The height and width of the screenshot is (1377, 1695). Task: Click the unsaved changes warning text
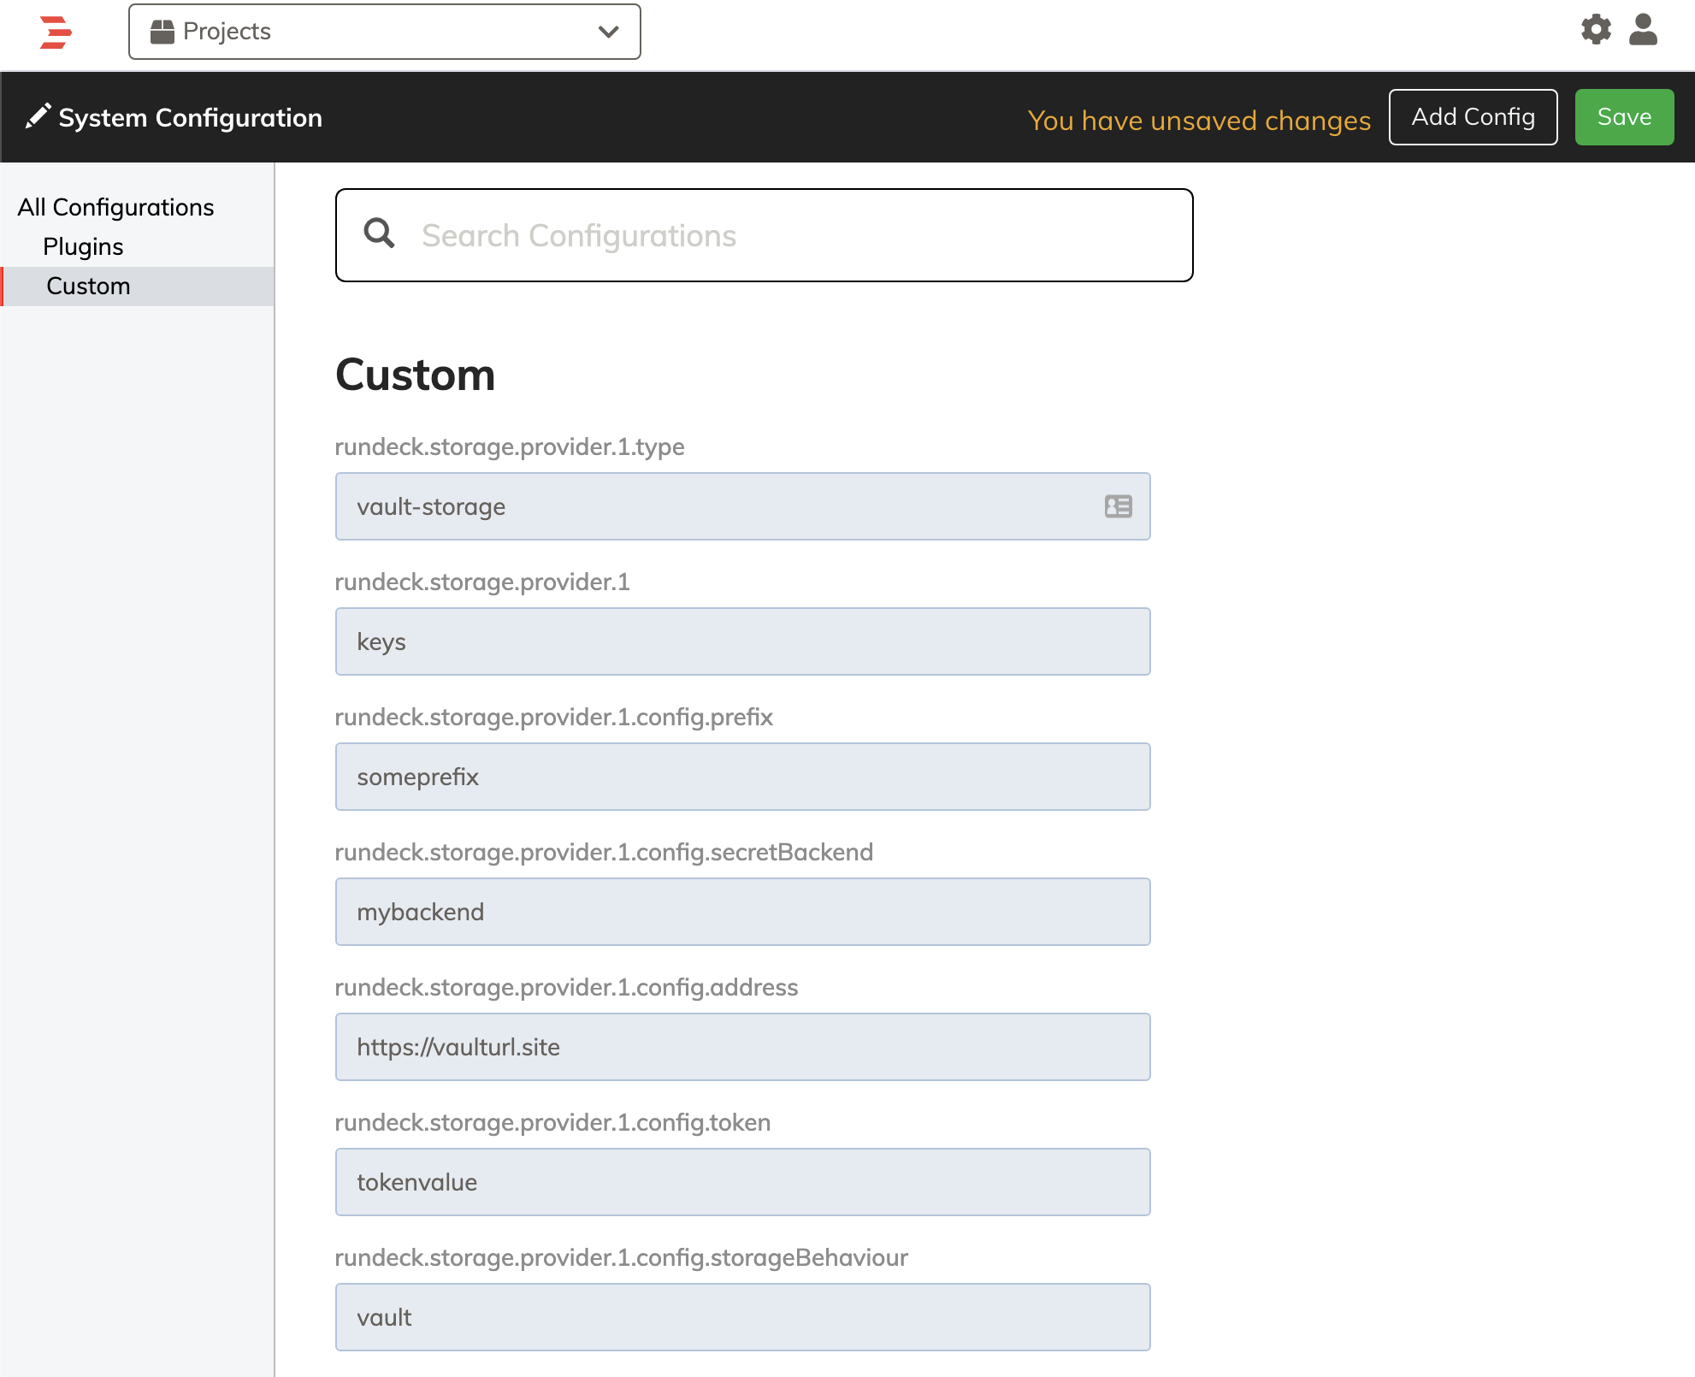point(1201,121)
